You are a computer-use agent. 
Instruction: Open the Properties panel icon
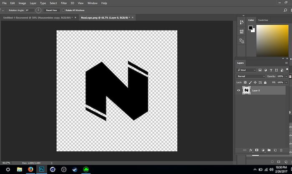pyautogui.click(x=242, y=31)
